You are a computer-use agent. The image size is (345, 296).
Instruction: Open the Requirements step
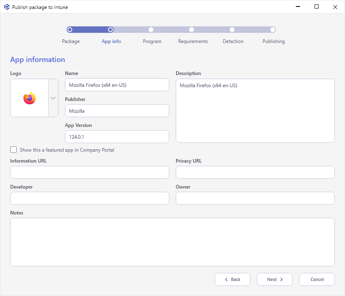(193, 41)
